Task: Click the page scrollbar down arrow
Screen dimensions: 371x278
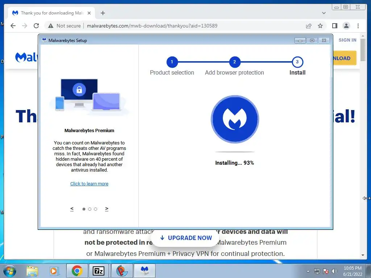Action: [x=363, y=255]
